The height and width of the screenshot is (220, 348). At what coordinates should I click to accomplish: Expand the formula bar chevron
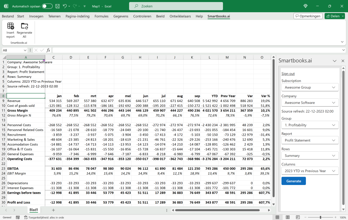coord(343,50)
